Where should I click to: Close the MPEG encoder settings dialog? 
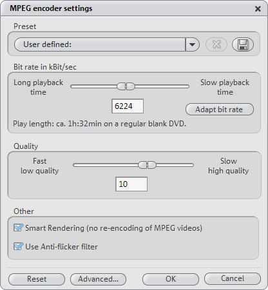258,9
